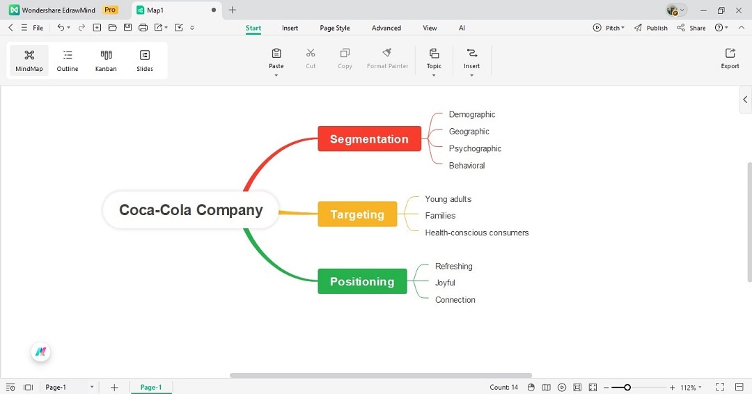Open a file using folder icon

pos(112,28)
